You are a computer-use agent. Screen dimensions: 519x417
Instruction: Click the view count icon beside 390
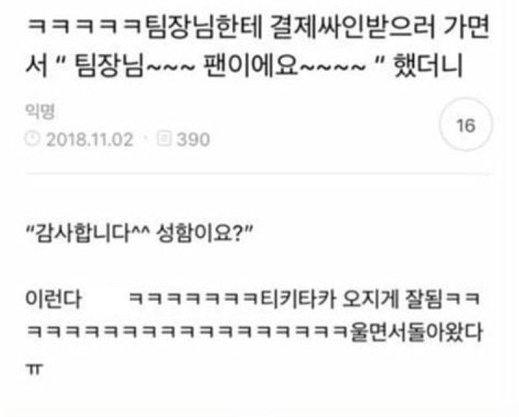[x=164, y=139]
